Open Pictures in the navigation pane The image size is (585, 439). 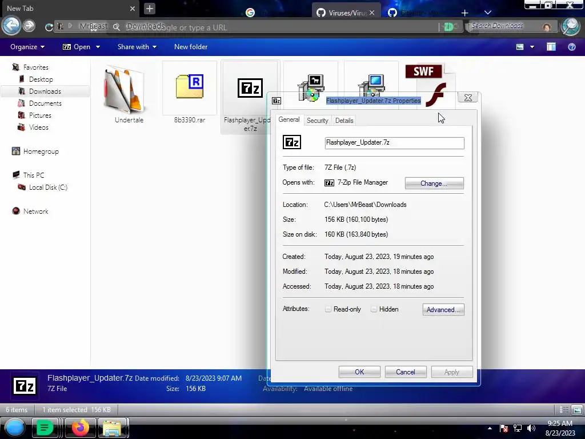[40, 115]
